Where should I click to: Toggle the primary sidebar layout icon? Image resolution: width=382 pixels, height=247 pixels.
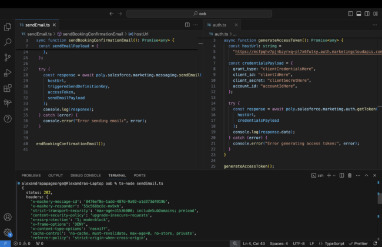tap(350, 14)
